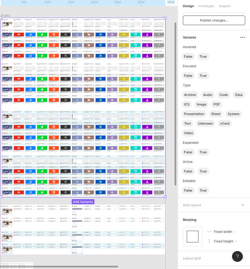Switch to the Inspect tab
Viewport: 250px width, 269px height.
[x=225, y=6]
